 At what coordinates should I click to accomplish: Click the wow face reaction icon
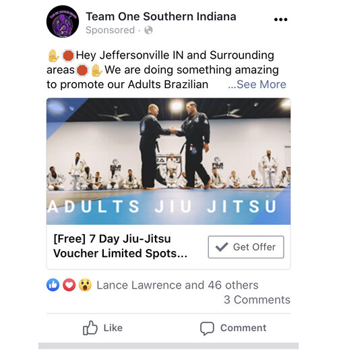pyautogui.click(x=85, y=285)
